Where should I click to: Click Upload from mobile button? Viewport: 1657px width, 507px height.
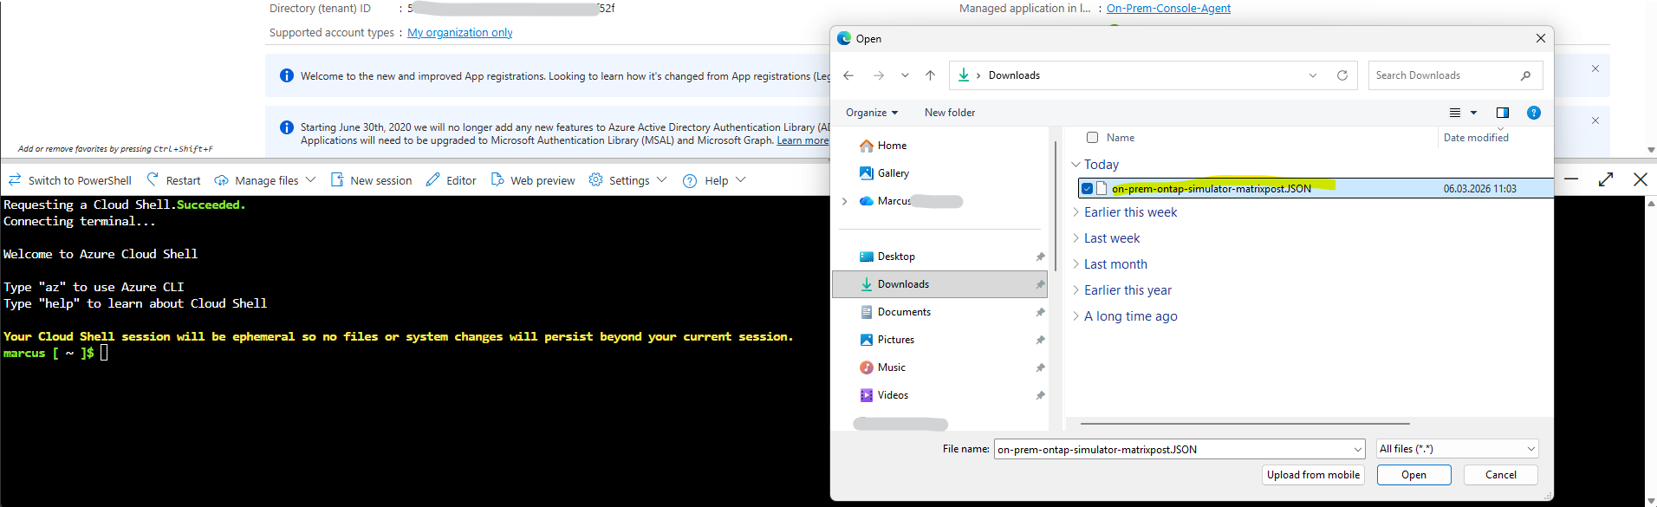tap(1313, 475)
